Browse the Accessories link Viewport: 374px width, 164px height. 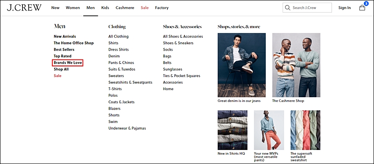point(173,82)
